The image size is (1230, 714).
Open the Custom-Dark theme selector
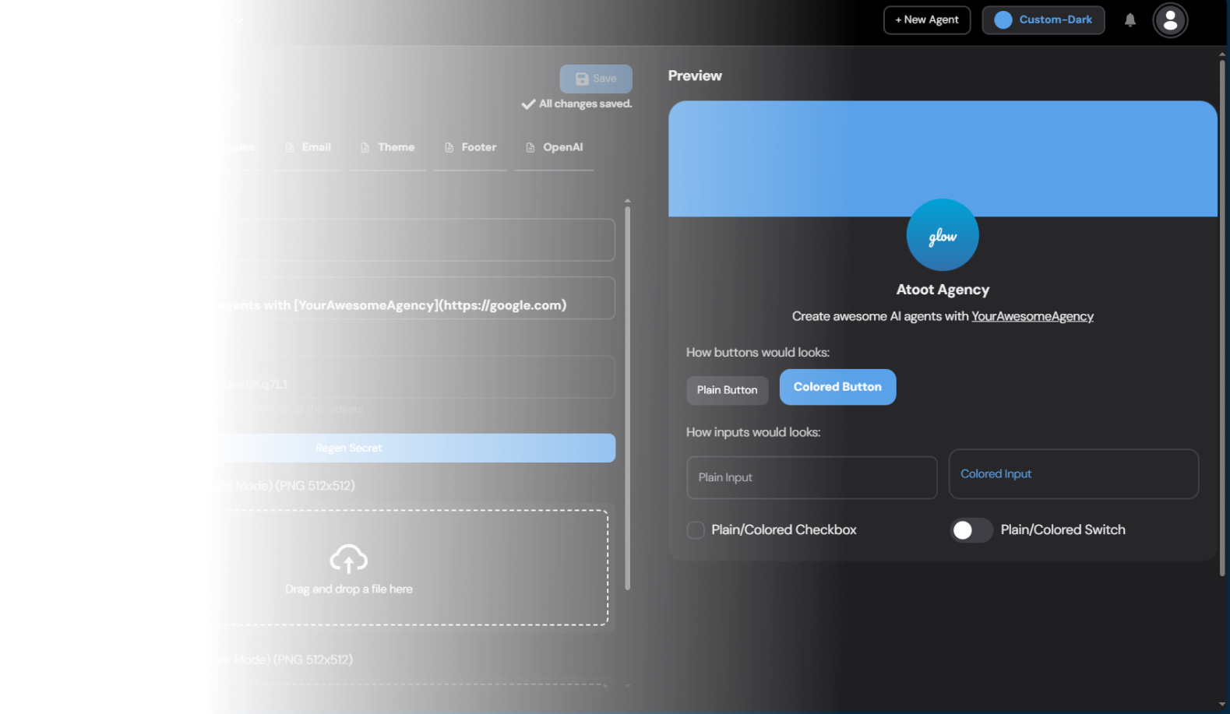tap(1043, 20)
